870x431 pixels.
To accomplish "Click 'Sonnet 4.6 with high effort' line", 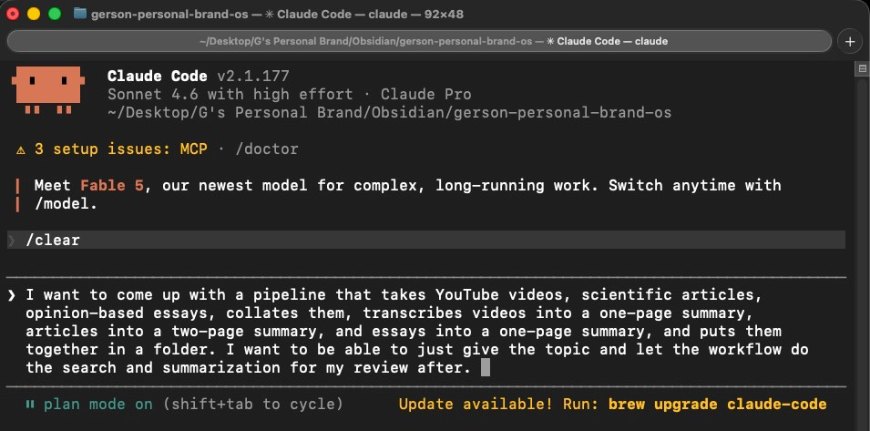I will (230, 94).
